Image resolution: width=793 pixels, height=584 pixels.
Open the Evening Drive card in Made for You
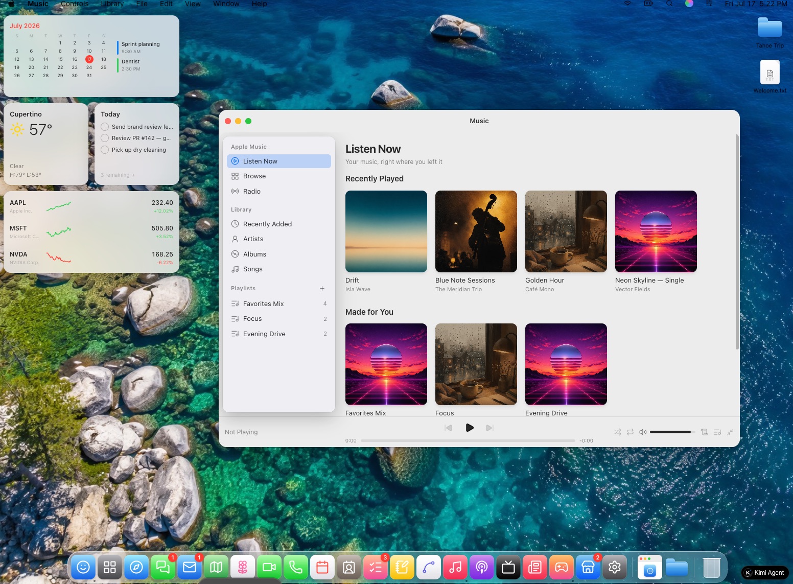pyautogui.click(x=566, y=364)
